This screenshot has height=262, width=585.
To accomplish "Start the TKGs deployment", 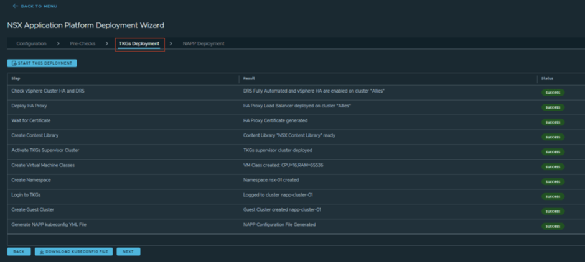I will (x=42, y=63).
